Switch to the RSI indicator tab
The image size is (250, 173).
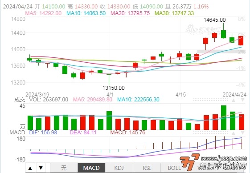tap(147, 168)
